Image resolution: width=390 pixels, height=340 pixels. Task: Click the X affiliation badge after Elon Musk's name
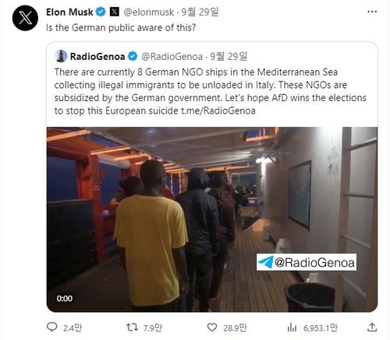[115, 12]
